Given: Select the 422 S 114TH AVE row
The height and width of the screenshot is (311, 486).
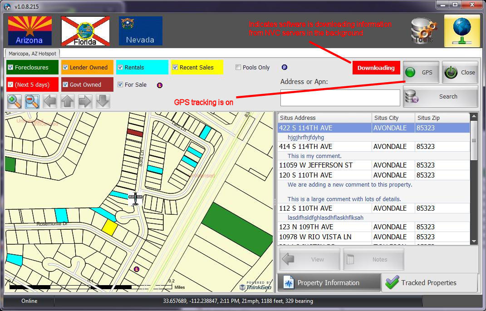Looking at the screenshot, I should 374,128.
